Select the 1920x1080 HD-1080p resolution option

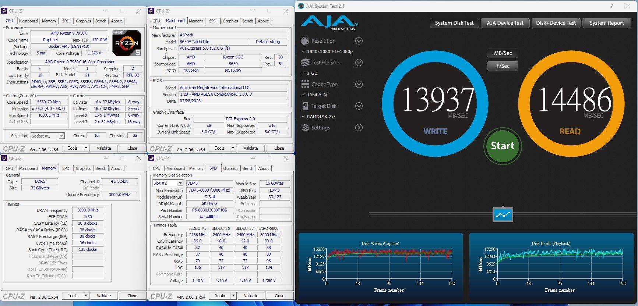pyautogui.click(x=329, y=51)
